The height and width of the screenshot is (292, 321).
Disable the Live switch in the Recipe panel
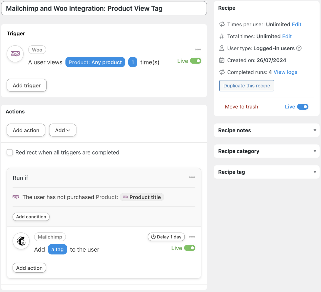coord(303,107)
